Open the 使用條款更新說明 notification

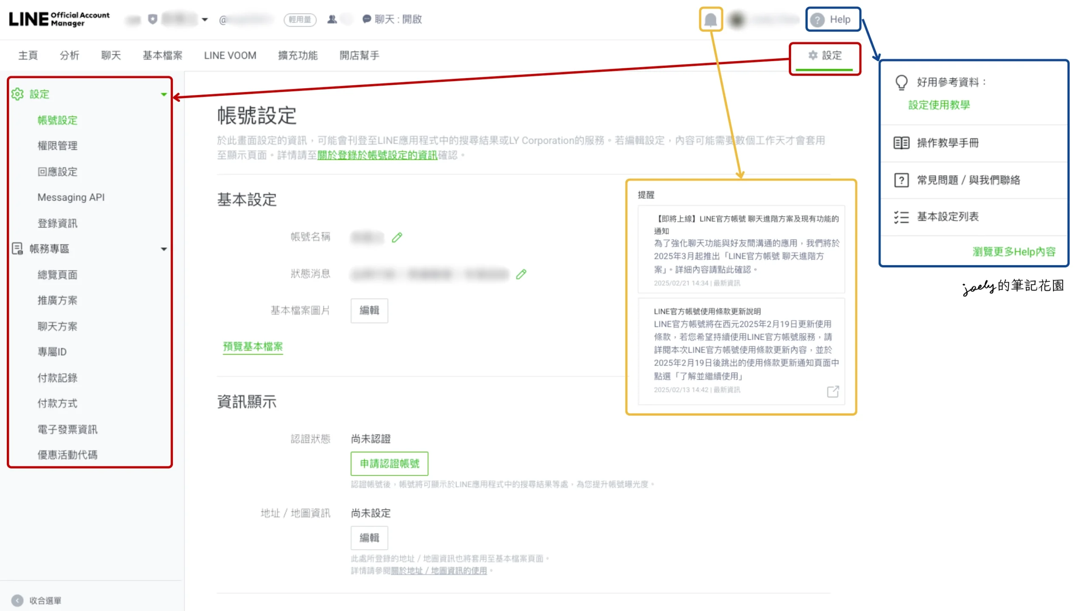(x=741, y=351)
